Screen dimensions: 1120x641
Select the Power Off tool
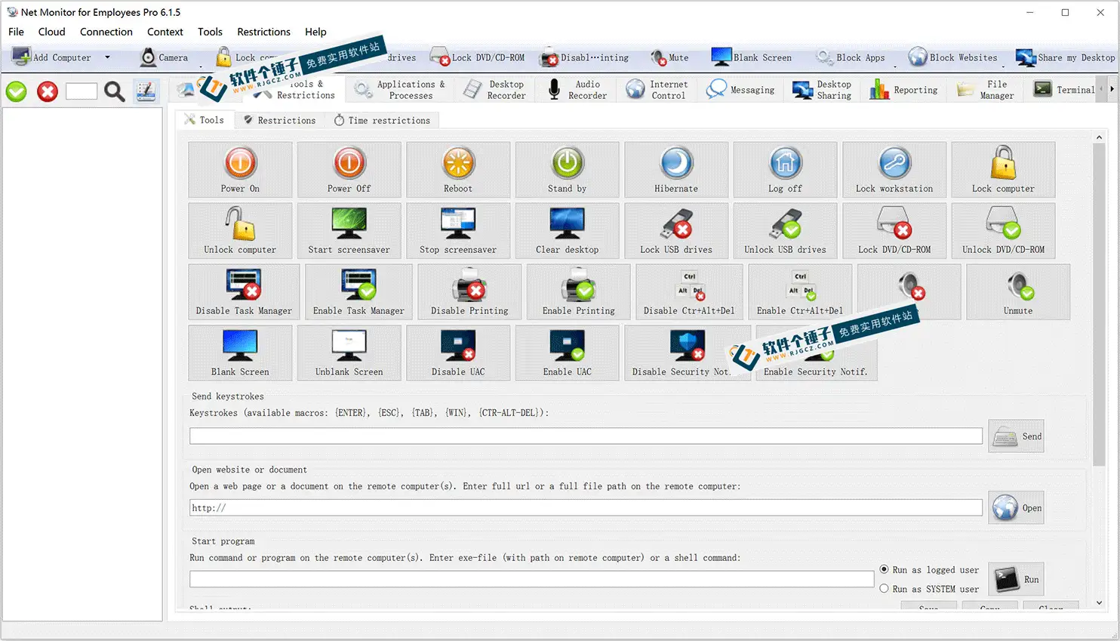(349, 170)
